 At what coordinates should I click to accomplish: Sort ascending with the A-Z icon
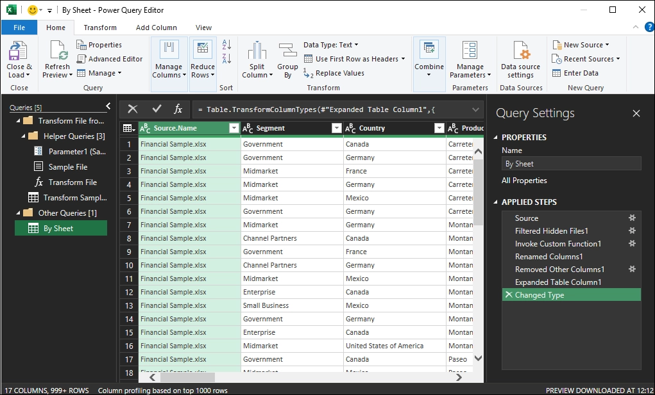tap(226, 45)
